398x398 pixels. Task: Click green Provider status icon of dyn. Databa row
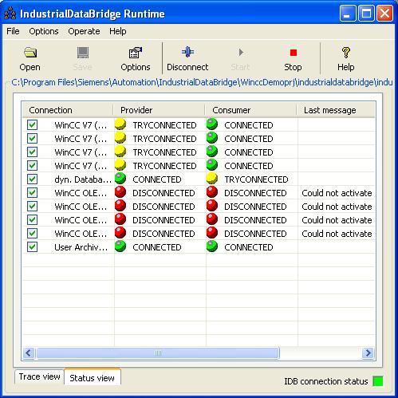click(120, 179)
